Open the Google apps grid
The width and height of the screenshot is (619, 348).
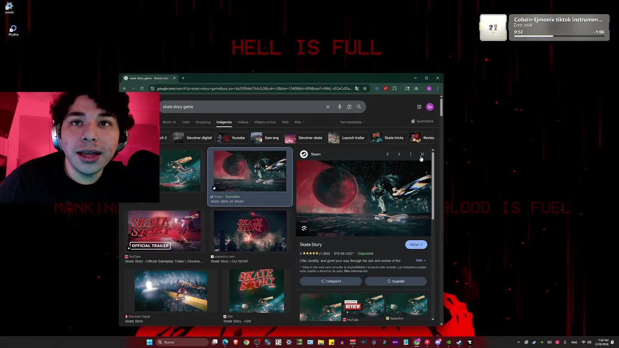[419, 107]
